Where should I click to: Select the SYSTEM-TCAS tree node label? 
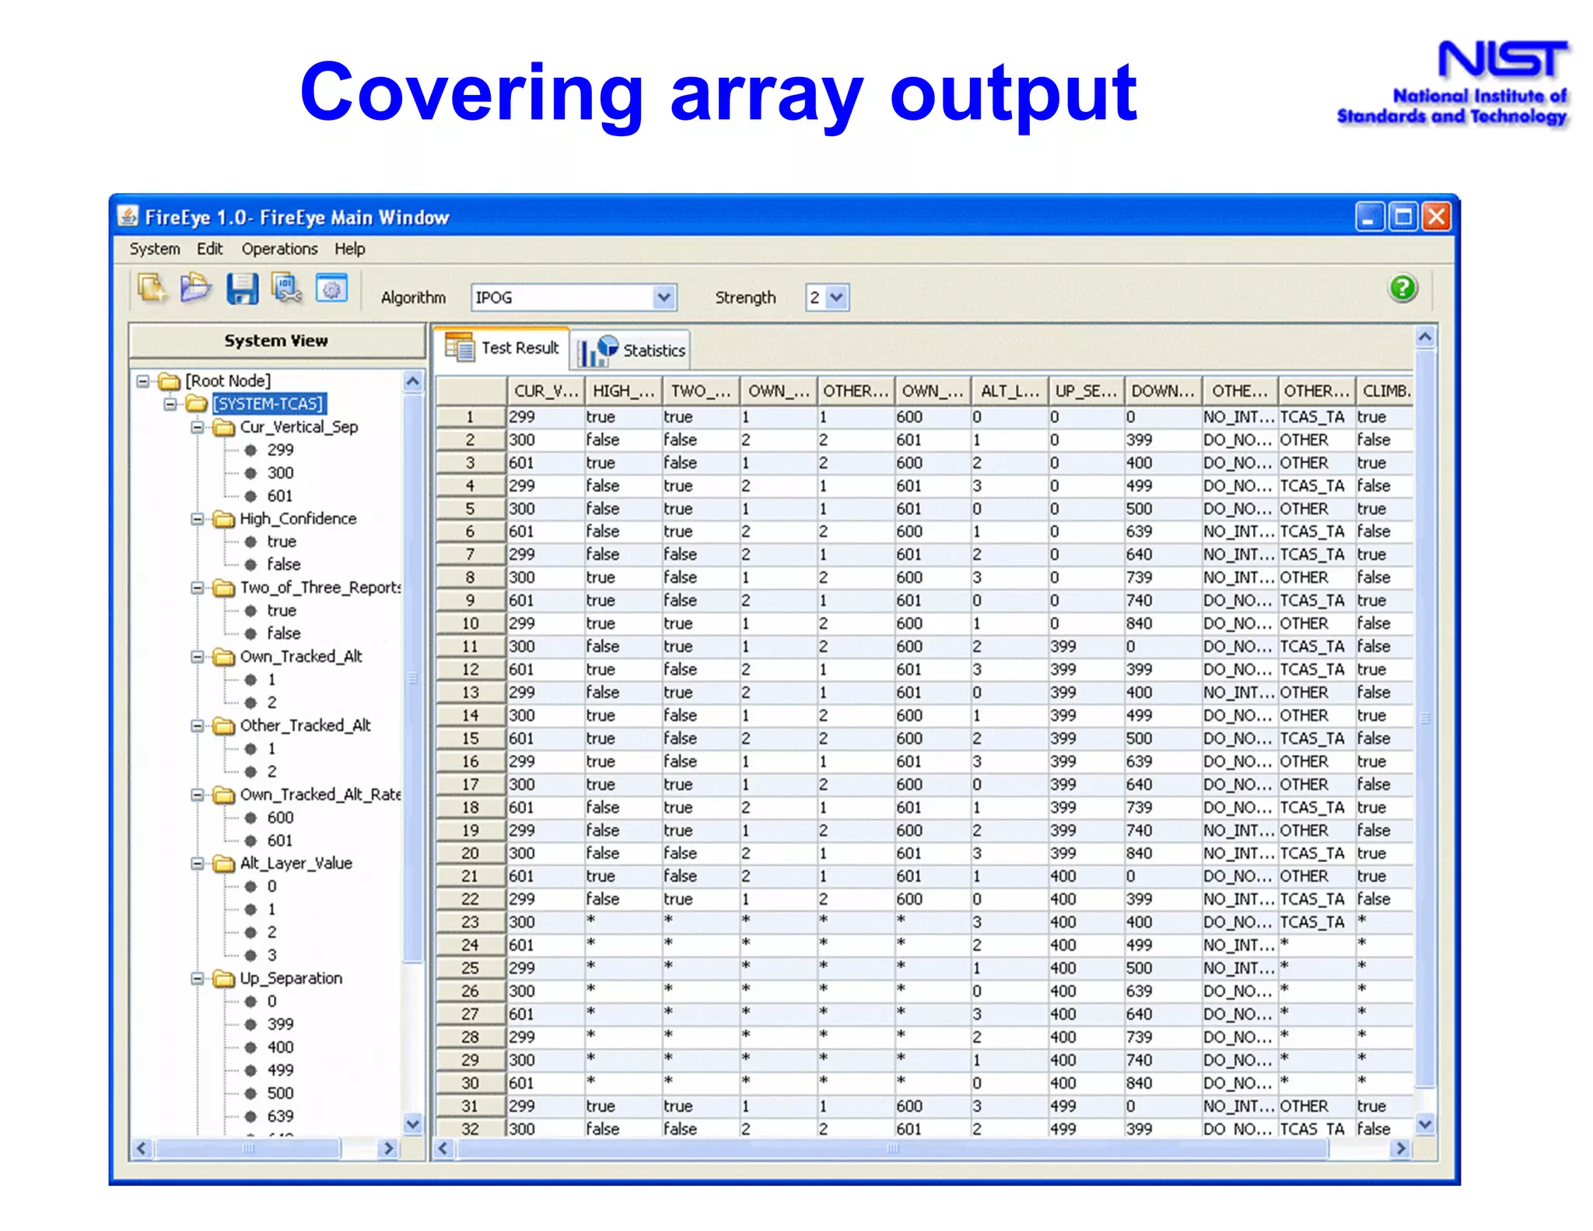[x=269, y=404]
